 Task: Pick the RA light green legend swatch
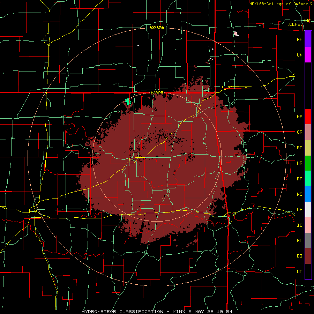click(308, 179)
